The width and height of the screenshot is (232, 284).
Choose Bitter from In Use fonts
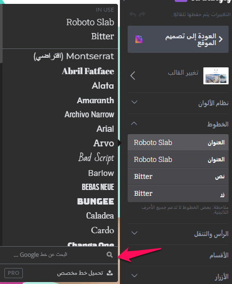point(103,36)
